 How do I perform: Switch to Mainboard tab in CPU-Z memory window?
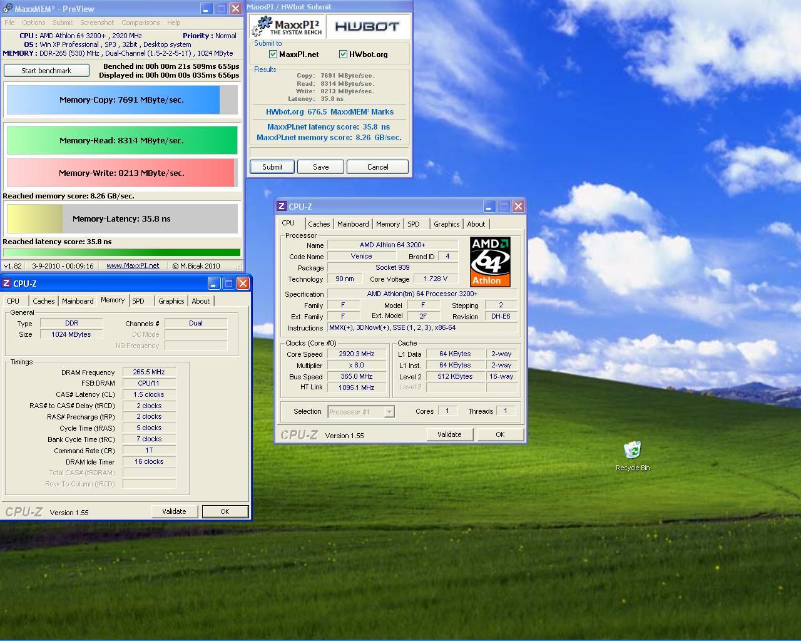click(x=78, y=301)
